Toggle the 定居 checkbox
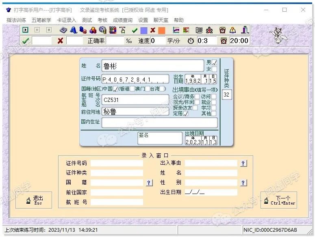 click(186, 114)
